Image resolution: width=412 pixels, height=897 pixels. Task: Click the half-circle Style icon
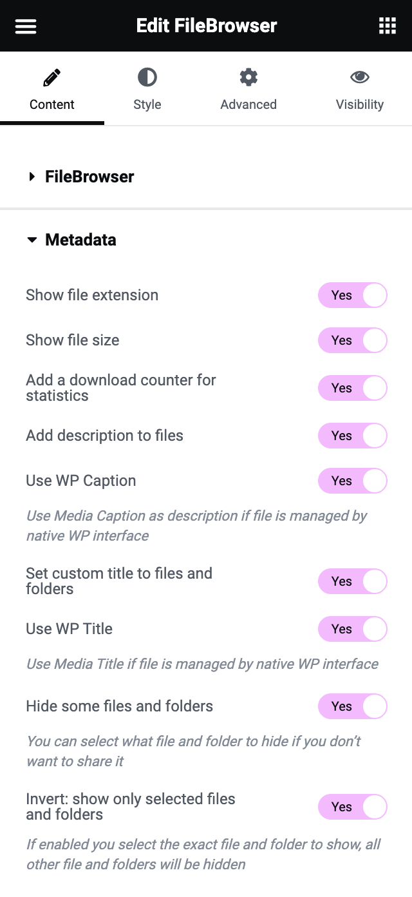click(x=147, y=75)
